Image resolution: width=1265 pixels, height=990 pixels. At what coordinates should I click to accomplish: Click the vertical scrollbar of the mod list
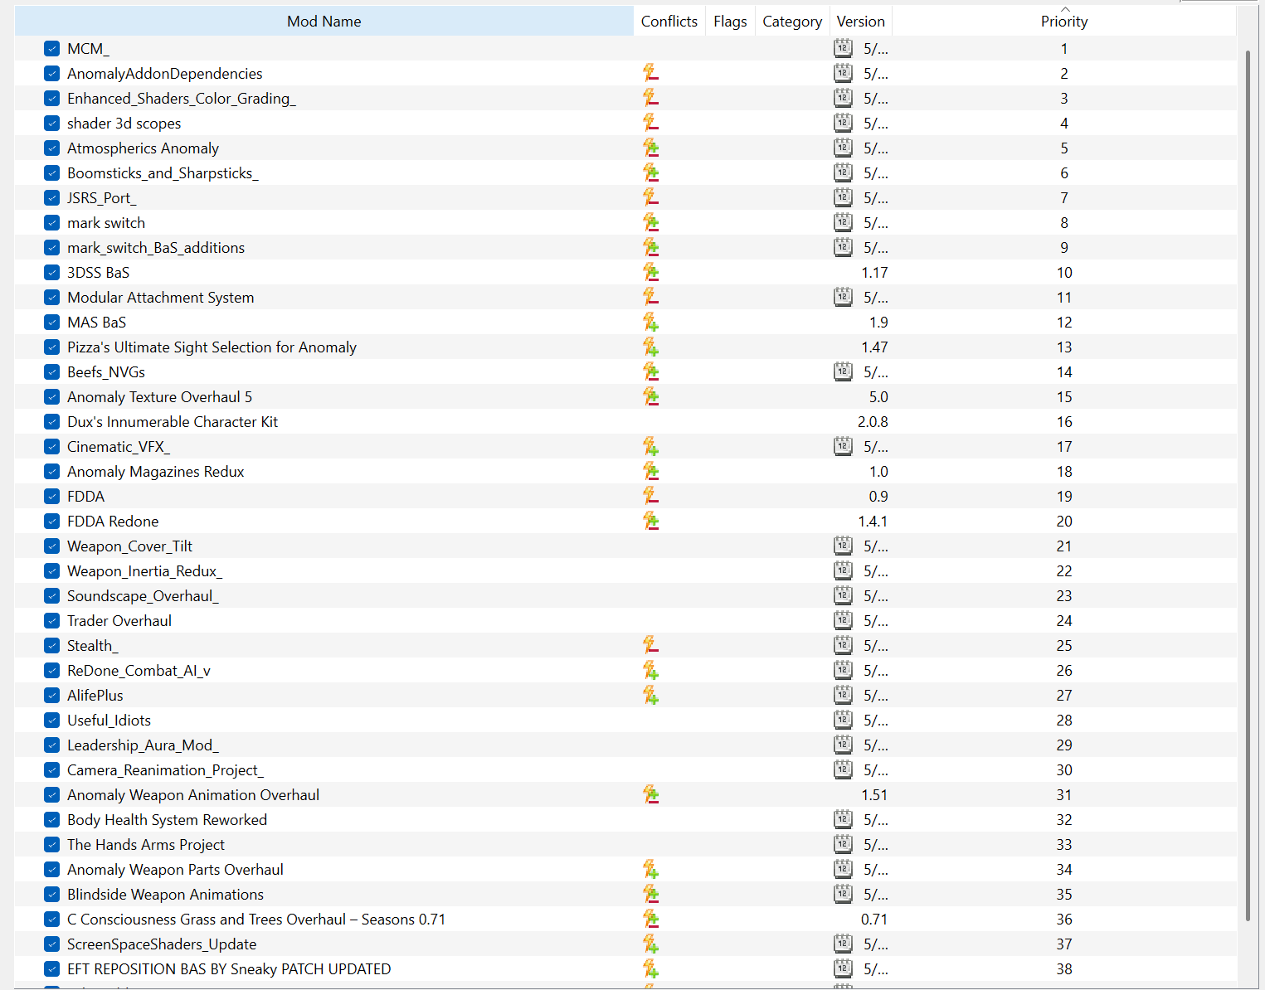[x=1248, y=485]
